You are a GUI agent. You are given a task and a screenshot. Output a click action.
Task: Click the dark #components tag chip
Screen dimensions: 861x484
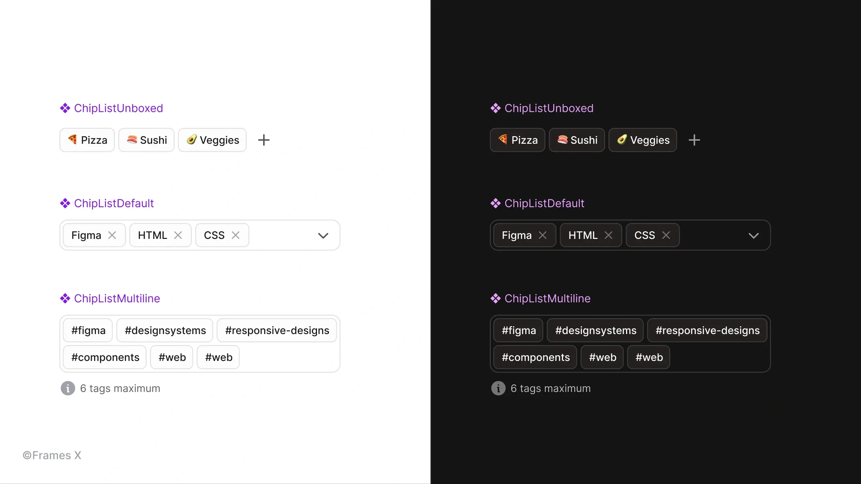535,357
